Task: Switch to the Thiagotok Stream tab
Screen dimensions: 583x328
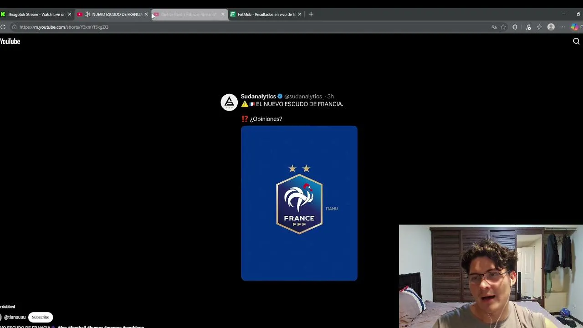Action: pos(36,14)
